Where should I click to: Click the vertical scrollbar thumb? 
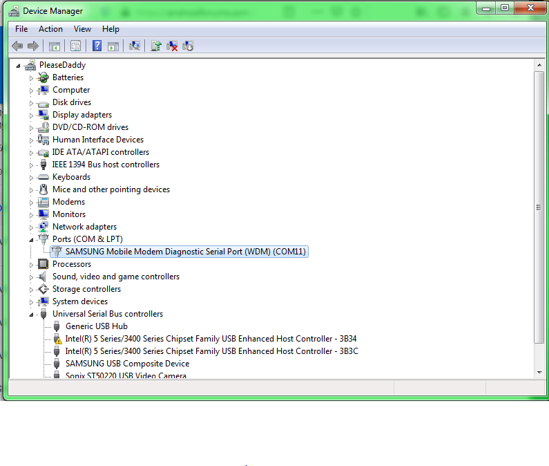(x=539, y=207)
